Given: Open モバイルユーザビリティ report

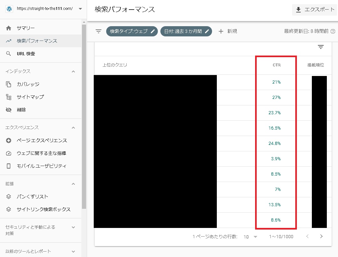Looking at the screenshot, I should 41,166.
